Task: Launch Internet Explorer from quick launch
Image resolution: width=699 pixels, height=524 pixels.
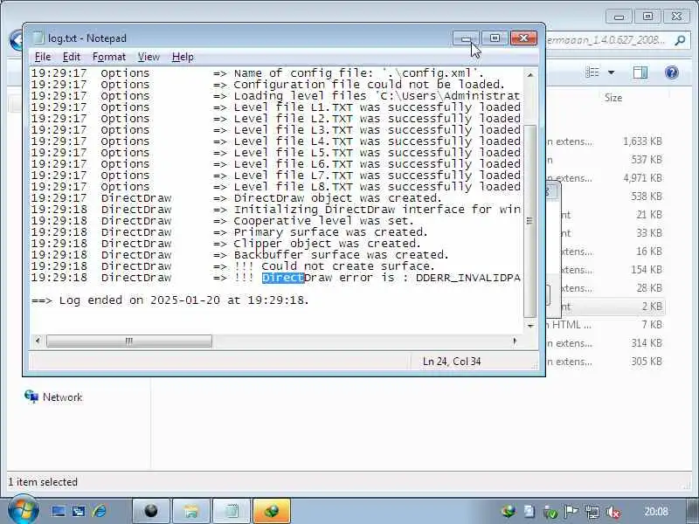Action: [99, 511]
